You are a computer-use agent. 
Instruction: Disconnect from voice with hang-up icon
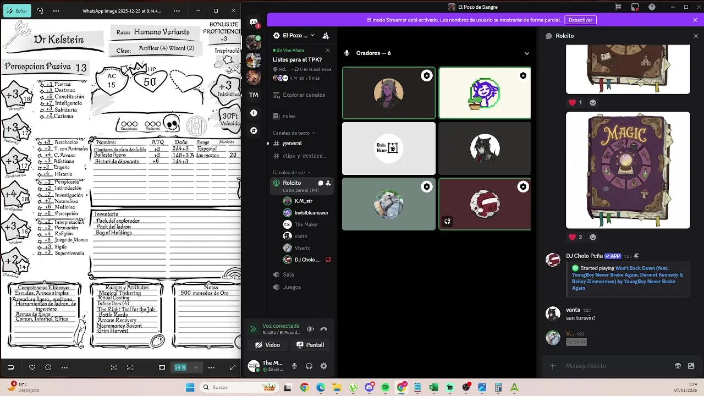coord(323,329)
